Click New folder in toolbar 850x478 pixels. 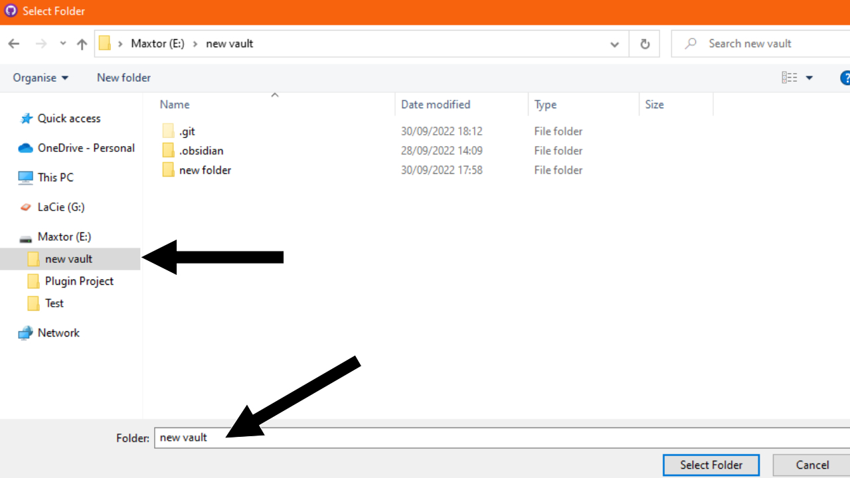[124, 78]
